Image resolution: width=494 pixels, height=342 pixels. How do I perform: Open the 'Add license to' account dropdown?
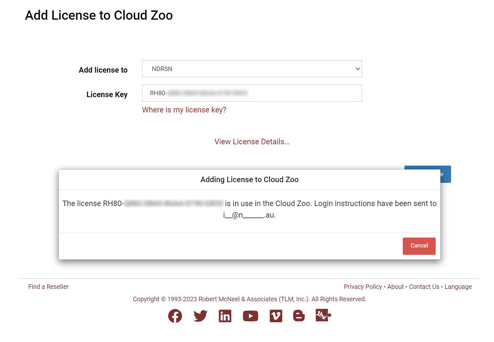pyautogui.click(x=252, y=69)
